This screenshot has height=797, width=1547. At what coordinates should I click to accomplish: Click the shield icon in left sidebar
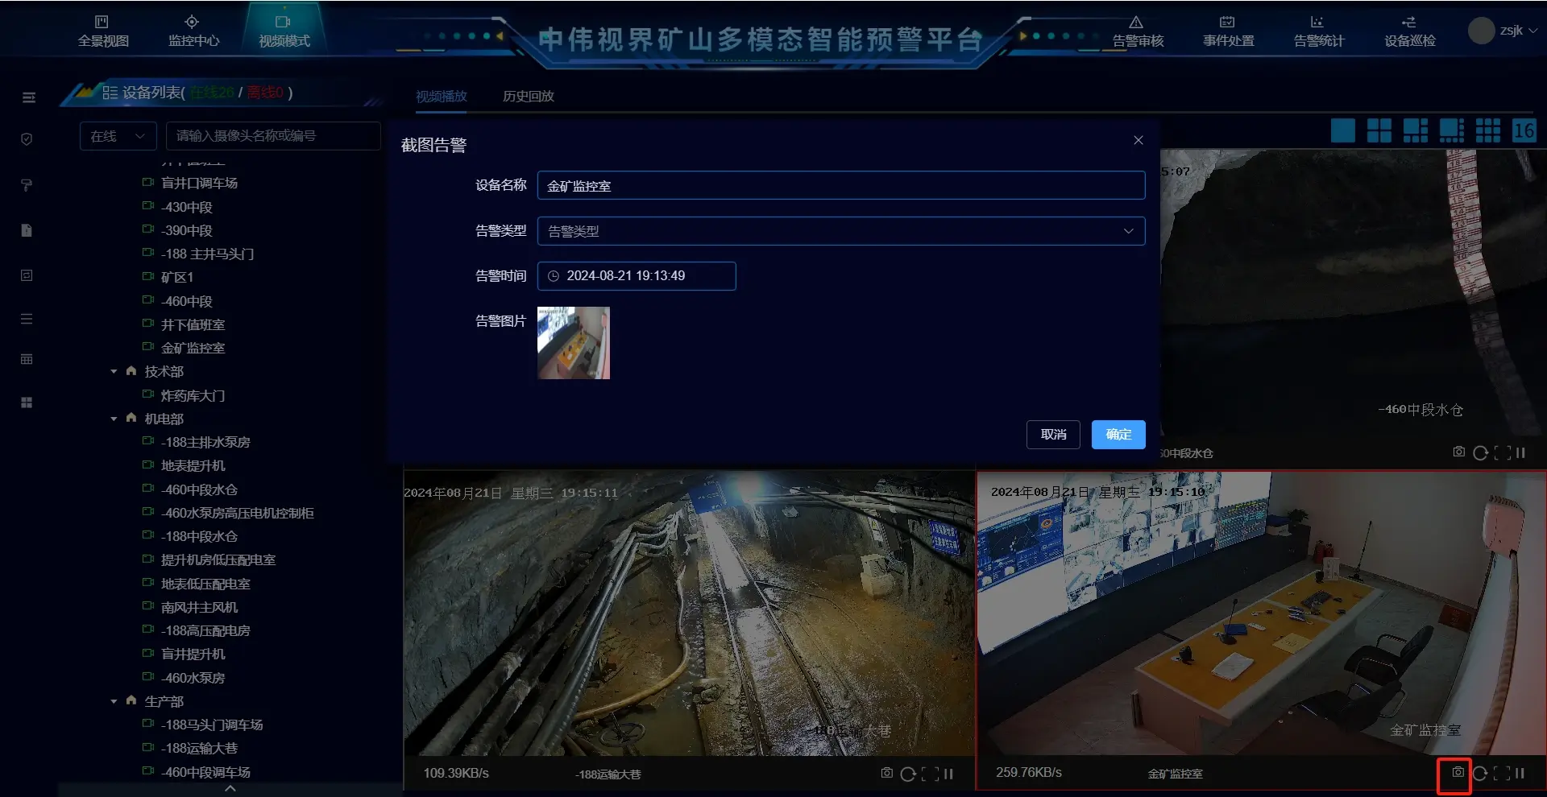tap(27, 139)
